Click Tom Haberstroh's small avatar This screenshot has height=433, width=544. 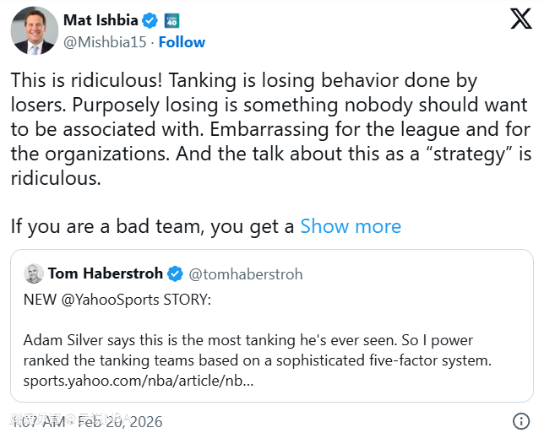click(34, 273)
